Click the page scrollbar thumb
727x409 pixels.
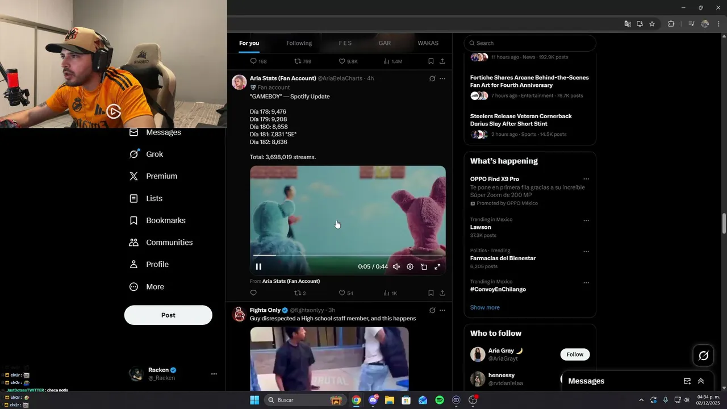(x=724, y=223)
